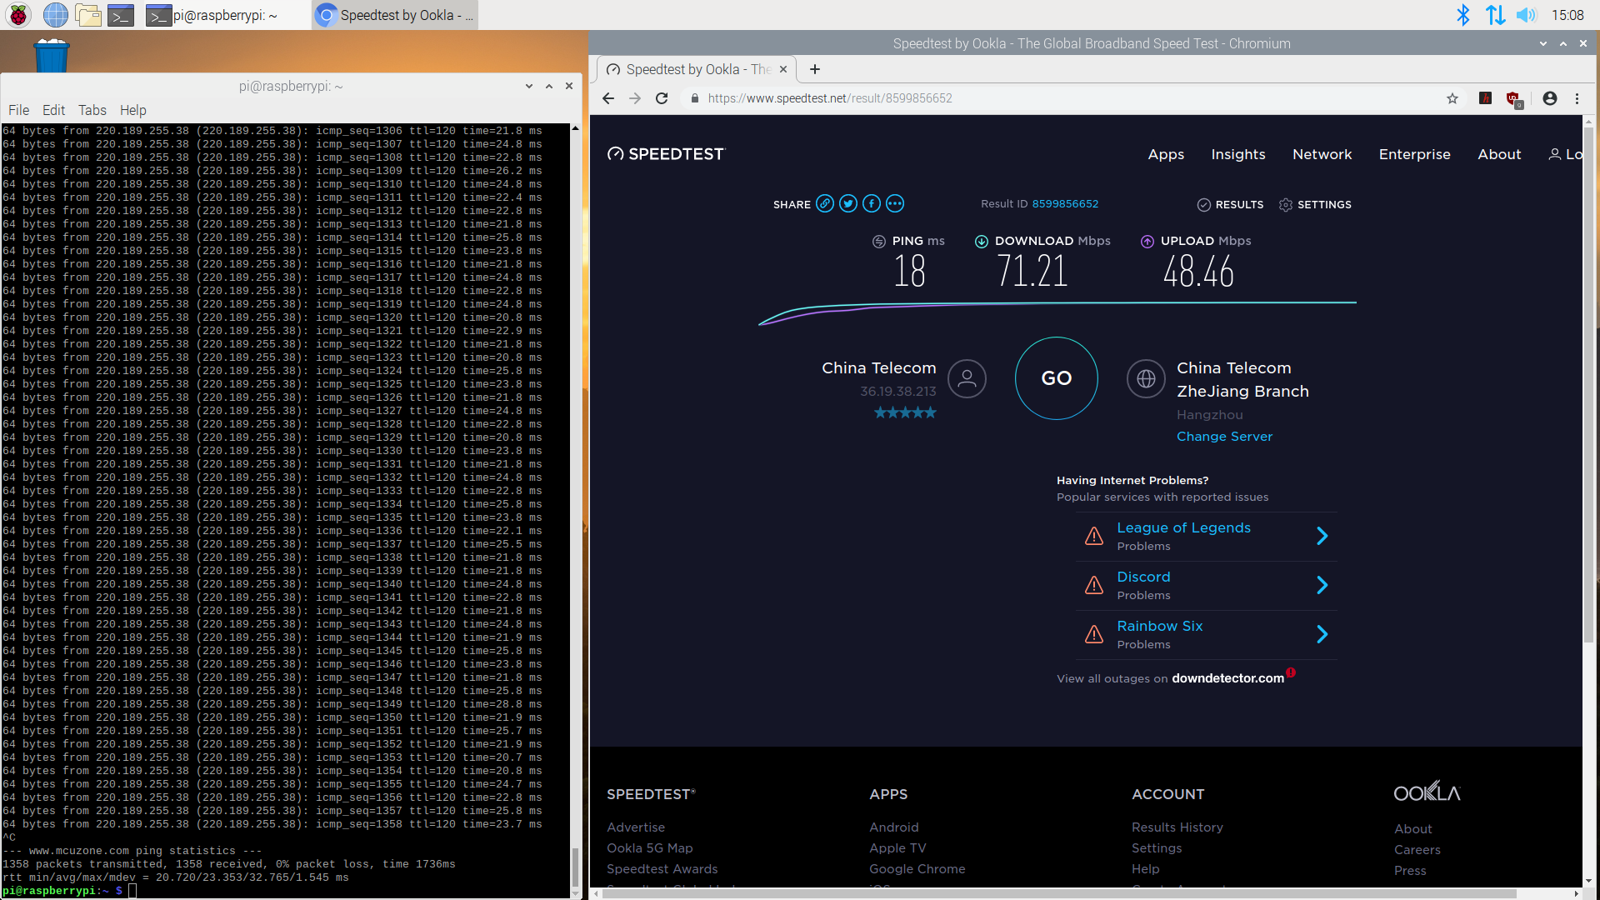Click the volume speaker tray icon
This screenshot has height=900, width=1600.
click(1527, 15)
